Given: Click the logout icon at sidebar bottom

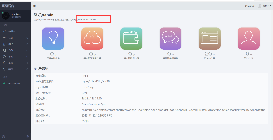Looking at the screenshot, I should pyautogui.click(x=28, y=137).
